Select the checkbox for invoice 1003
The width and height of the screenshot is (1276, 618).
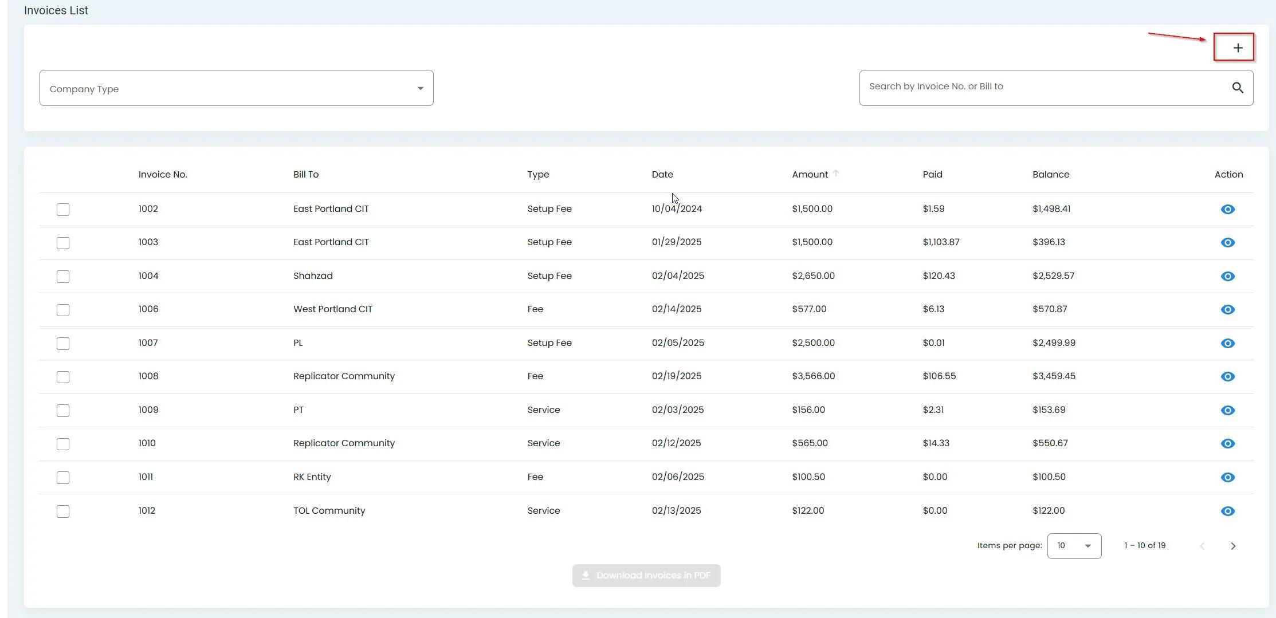pyautogui.click(x=63, y=243)
